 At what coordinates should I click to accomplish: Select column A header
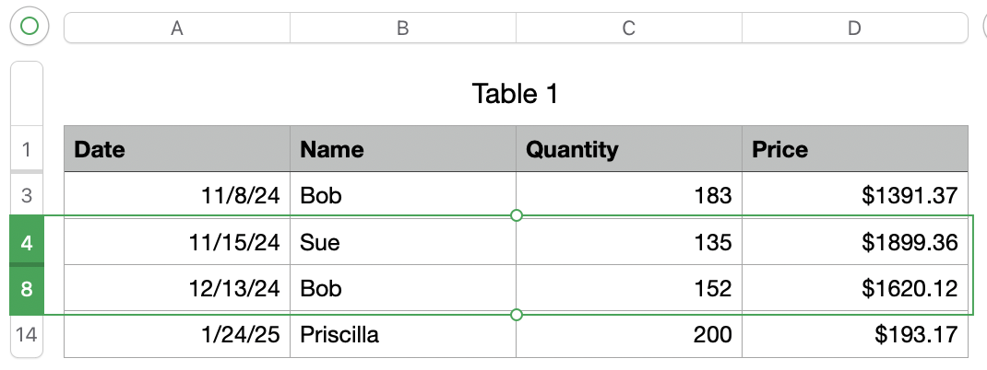(x=176, y=29)
